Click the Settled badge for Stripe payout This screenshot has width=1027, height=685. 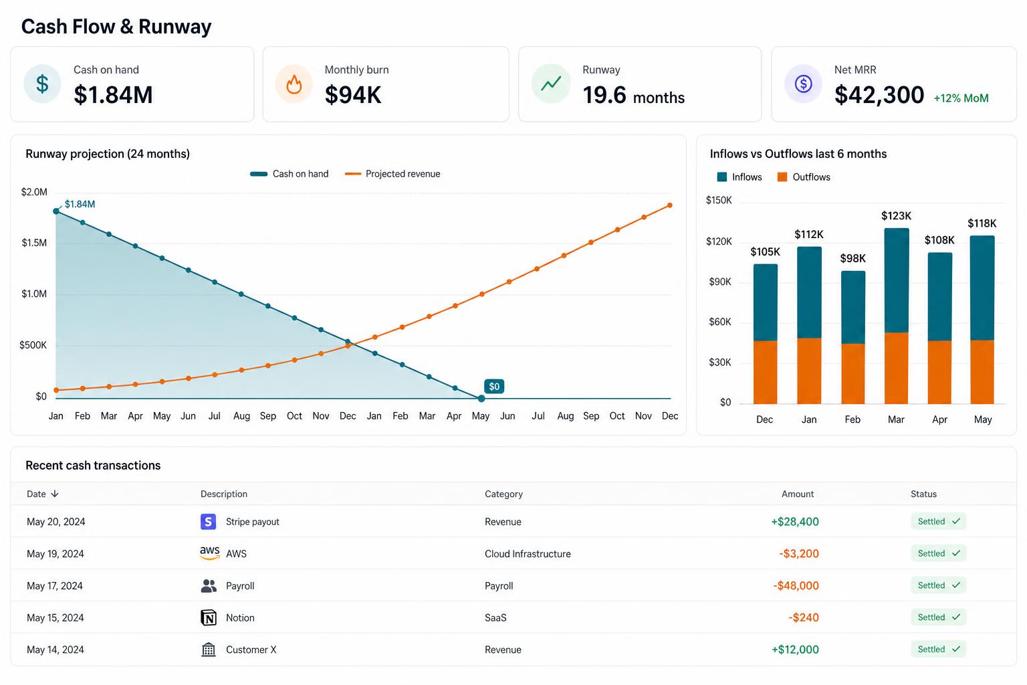[938, 521]
